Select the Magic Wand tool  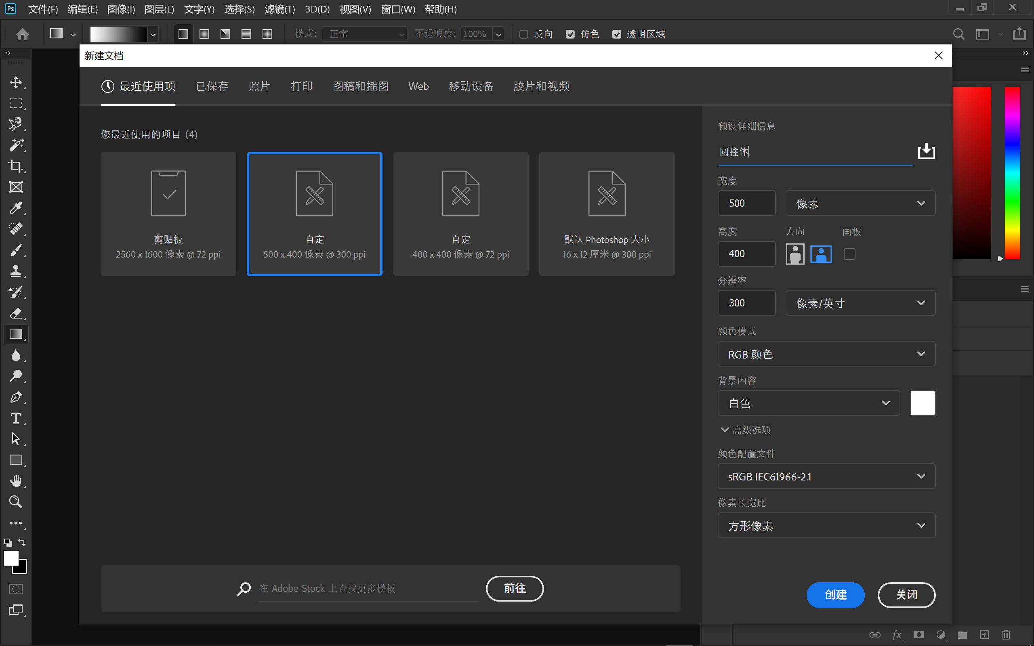16,145
